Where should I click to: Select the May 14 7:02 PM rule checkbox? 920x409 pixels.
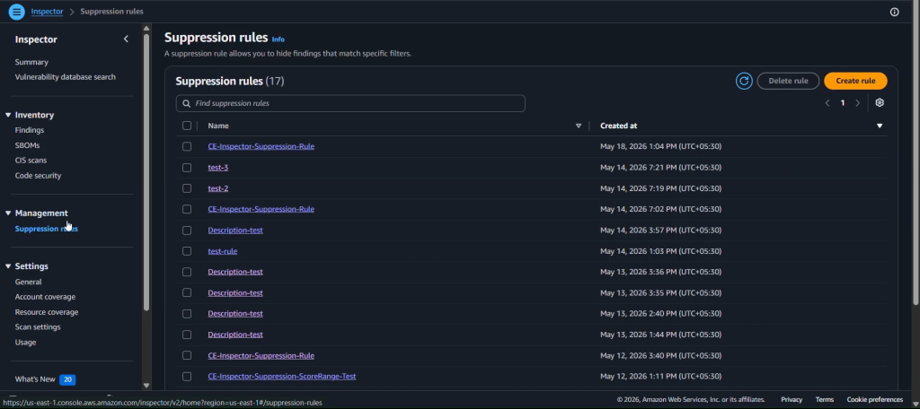coord(187,209)
